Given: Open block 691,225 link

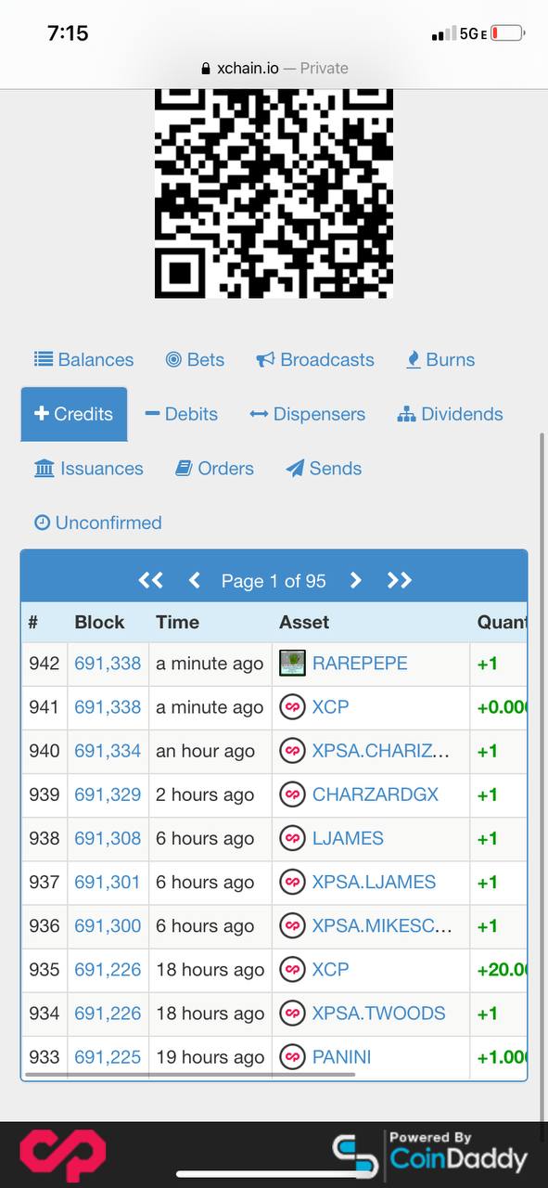Looking at the screenshot, I should pyautogui.click(x=108, y=1056).
